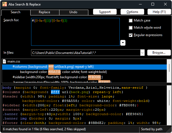Switch to the Replace tab

click(44, 12)
